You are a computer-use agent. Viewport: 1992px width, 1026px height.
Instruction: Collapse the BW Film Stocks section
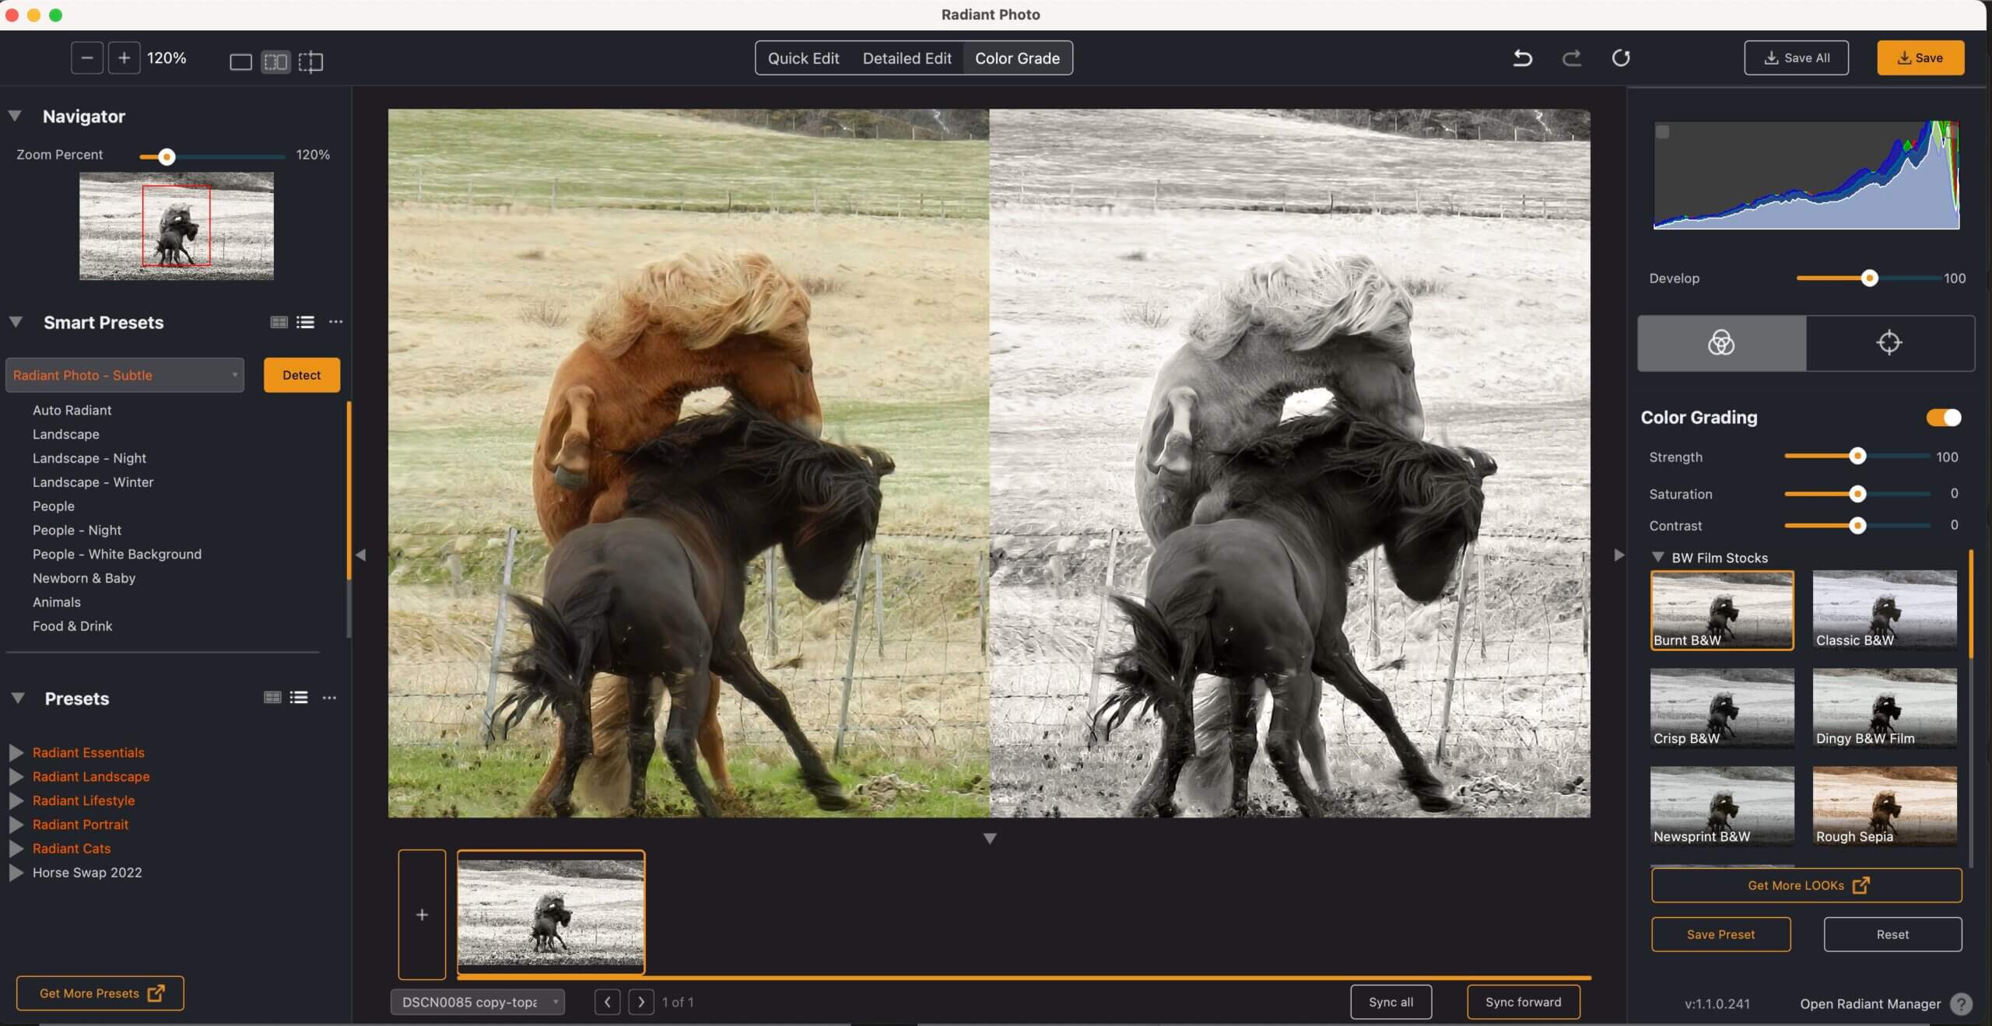pyautogui.click(x=1658, y=558)
